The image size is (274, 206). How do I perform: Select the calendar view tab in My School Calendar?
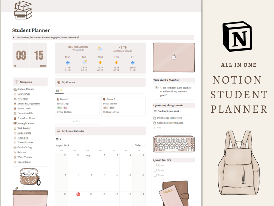click(x=59, y=139)
